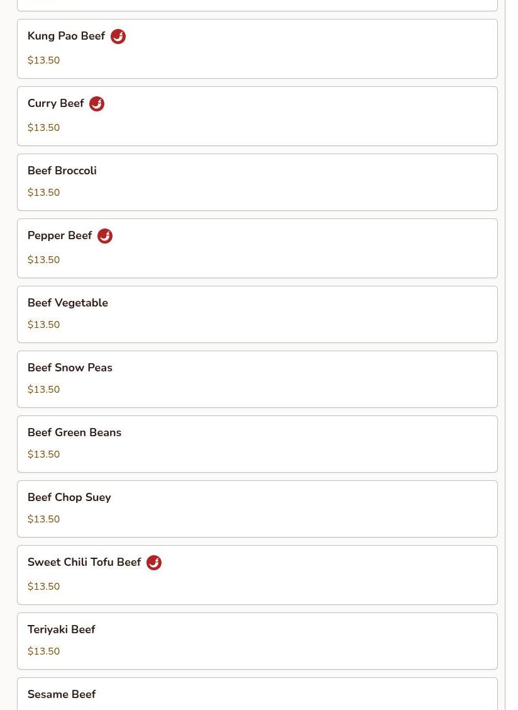Click the chili icon next to Sweet Chili Tofu Beef

(x=154, y=562)
